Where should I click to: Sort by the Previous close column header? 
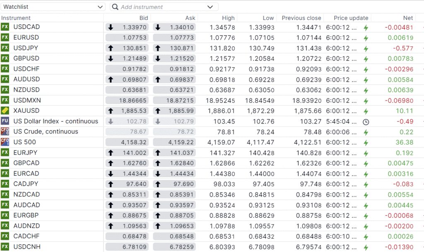click(301, 18)
